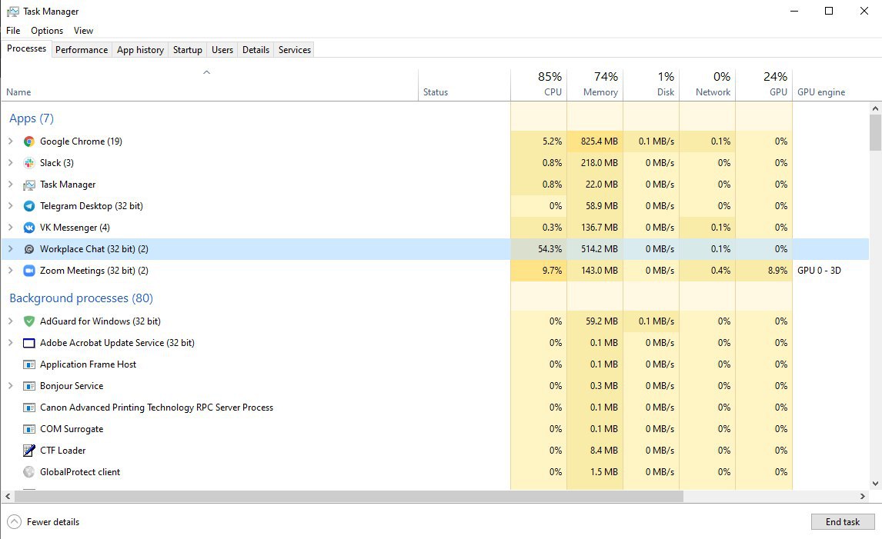Click the vertical scrollbar thumb

tap(875, 133)
